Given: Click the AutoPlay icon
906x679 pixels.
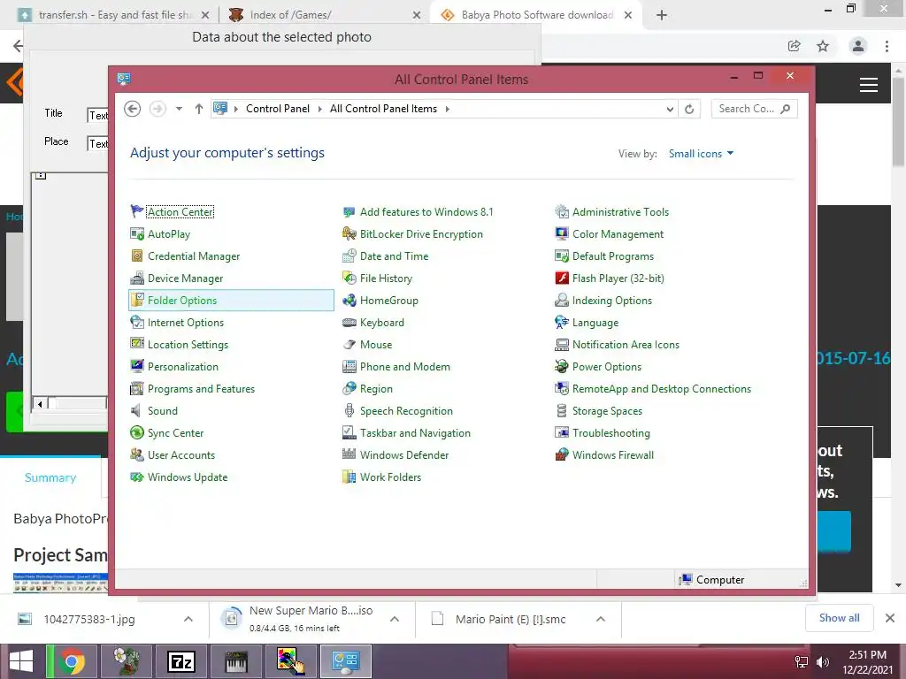Looking at the screenshot, I should click(137, 233).
